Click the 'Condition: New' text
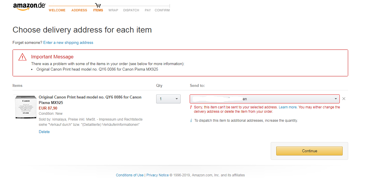368x181 pixels. (51, 114)
